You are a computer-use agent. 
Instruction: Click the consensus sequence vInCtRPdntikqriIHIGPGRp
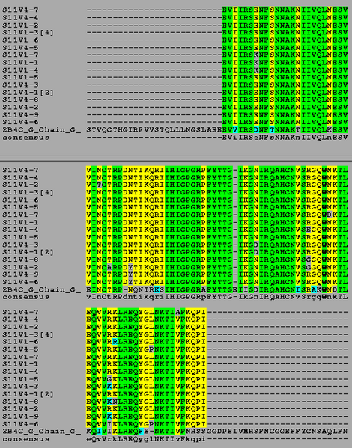pyautogui.click(x=146, y=297)
